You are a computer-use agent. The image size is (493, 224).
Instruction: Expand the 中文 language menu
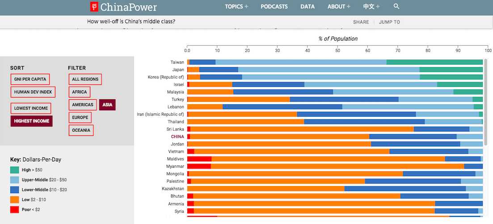(371, 7)
